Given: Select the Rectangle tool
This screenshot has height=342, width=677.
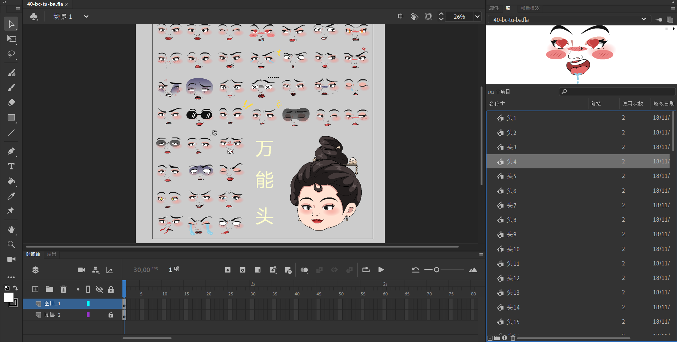Looking at the screenshot, I should pos(11,118).
